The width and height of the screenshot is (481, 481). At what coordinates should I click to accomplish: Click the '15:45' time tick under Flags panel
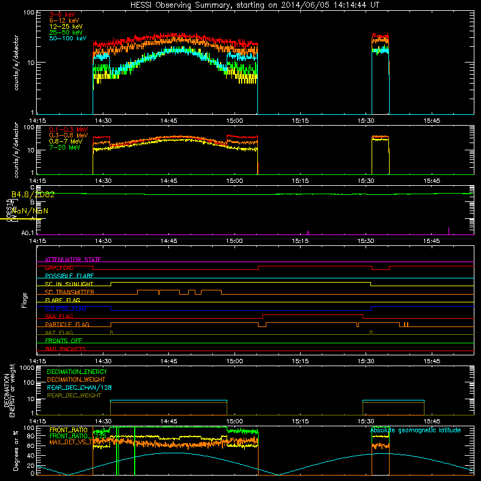(x=432, y=361)
